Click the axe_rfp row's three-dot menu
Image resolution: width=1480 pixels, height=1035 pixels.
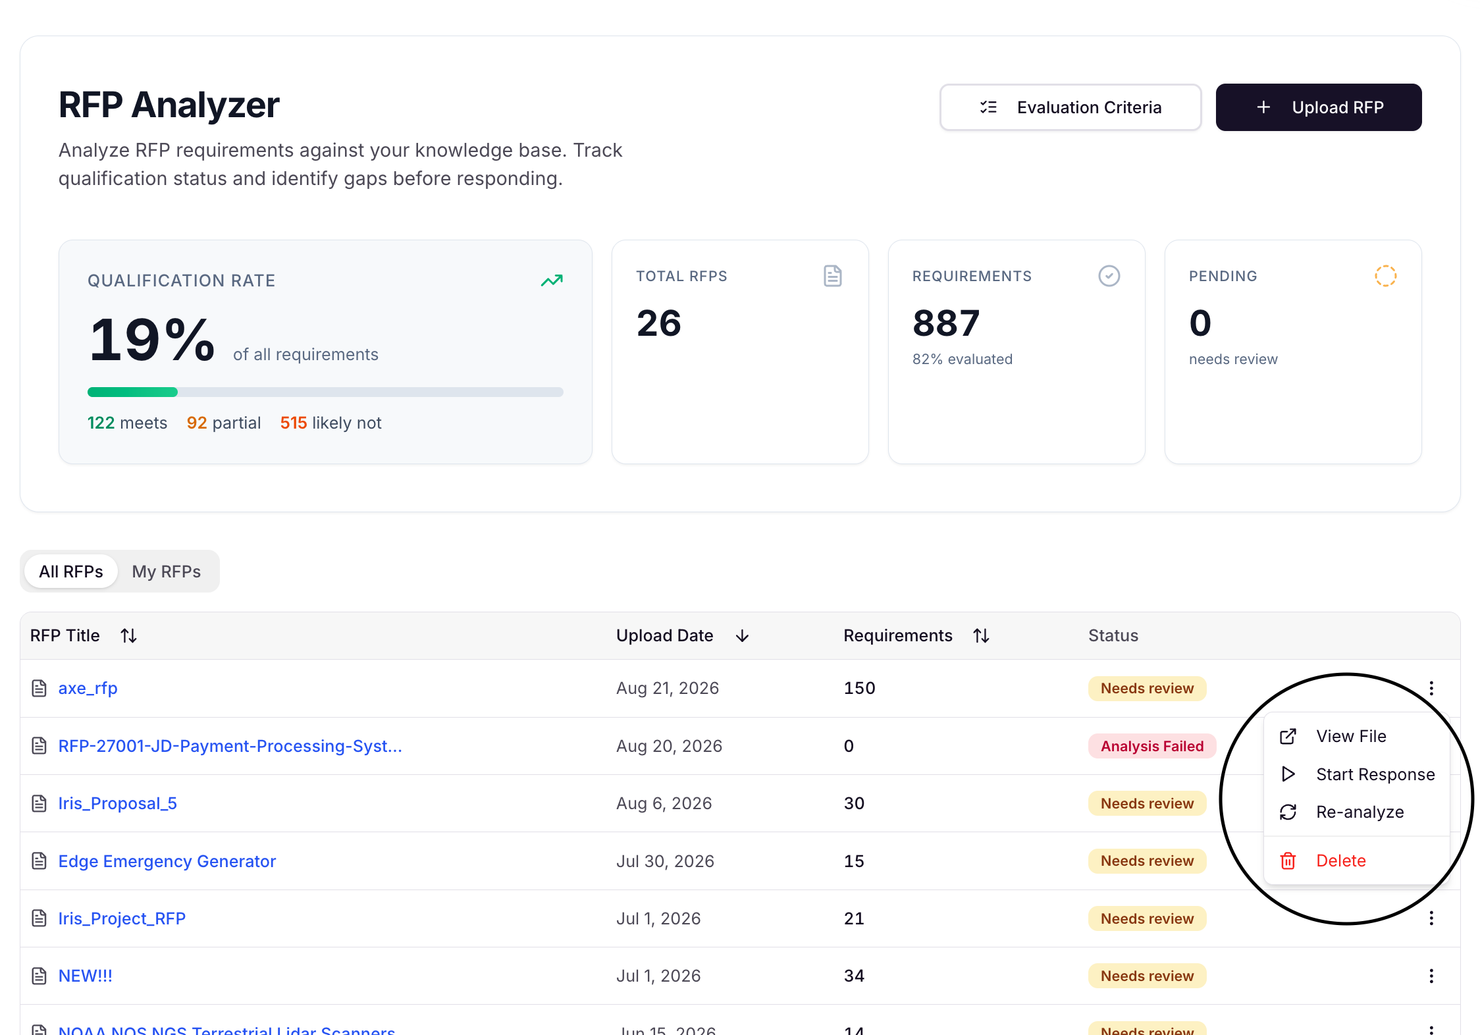point(1431,688)
